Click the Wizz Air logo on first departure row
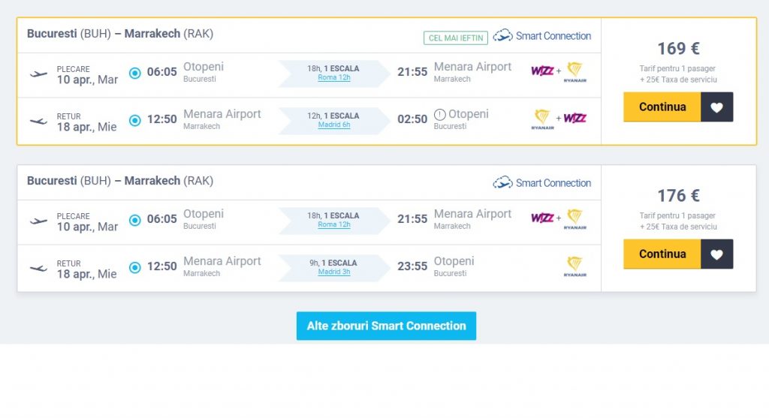 (542, 71)
